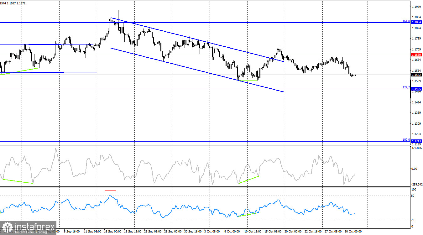This screenshot has width=423, height=235.
Task: Select the red overbought marker above the oscillator
Action: point(110,190)
